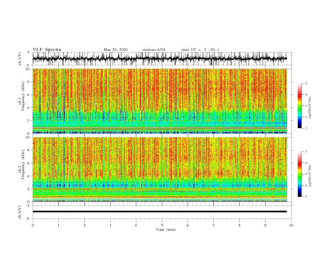Click the 'VLF Spectra' title text

point(47,50)
